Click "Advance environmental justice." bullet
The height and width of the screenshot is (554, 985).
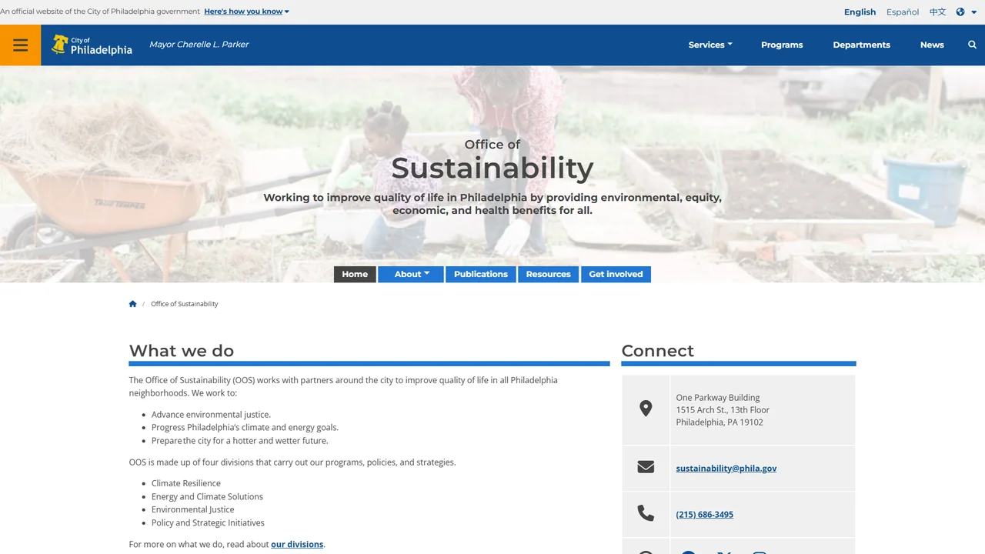(211, 414)
